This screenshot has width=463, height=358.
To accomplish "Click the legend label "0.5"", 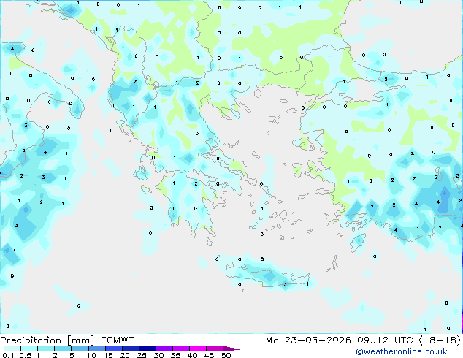I will point(25,355).
